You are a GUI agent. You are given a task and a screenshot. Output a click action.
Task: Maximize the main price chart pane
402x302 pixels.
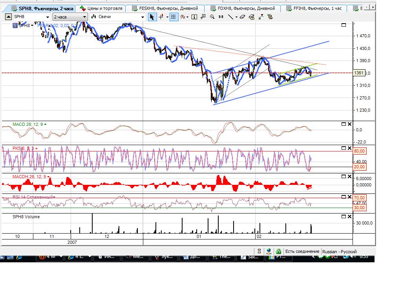[x=344, y=25]
